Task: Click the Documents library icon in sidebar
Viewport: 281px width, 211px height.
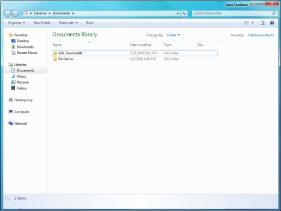Action: (13, 70)
